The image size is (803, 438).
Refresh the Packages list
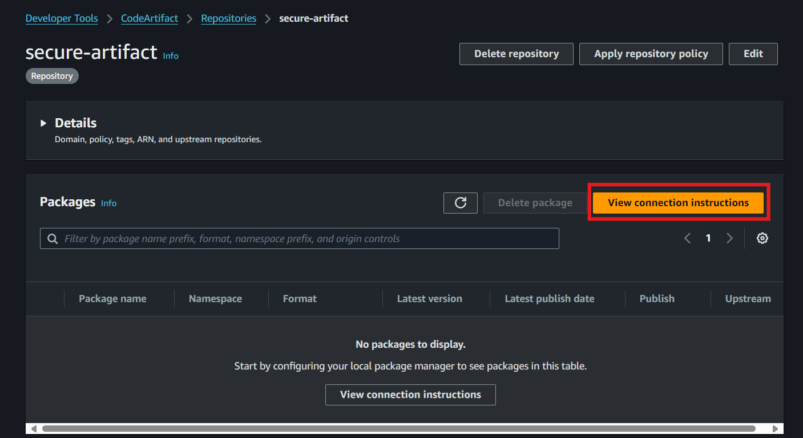[x=461, y=203]
